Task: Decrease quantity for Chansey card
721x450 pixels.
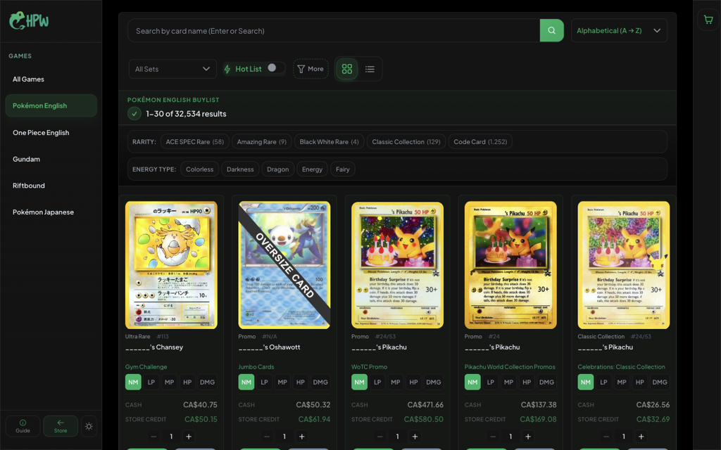Action: point(153,437)
